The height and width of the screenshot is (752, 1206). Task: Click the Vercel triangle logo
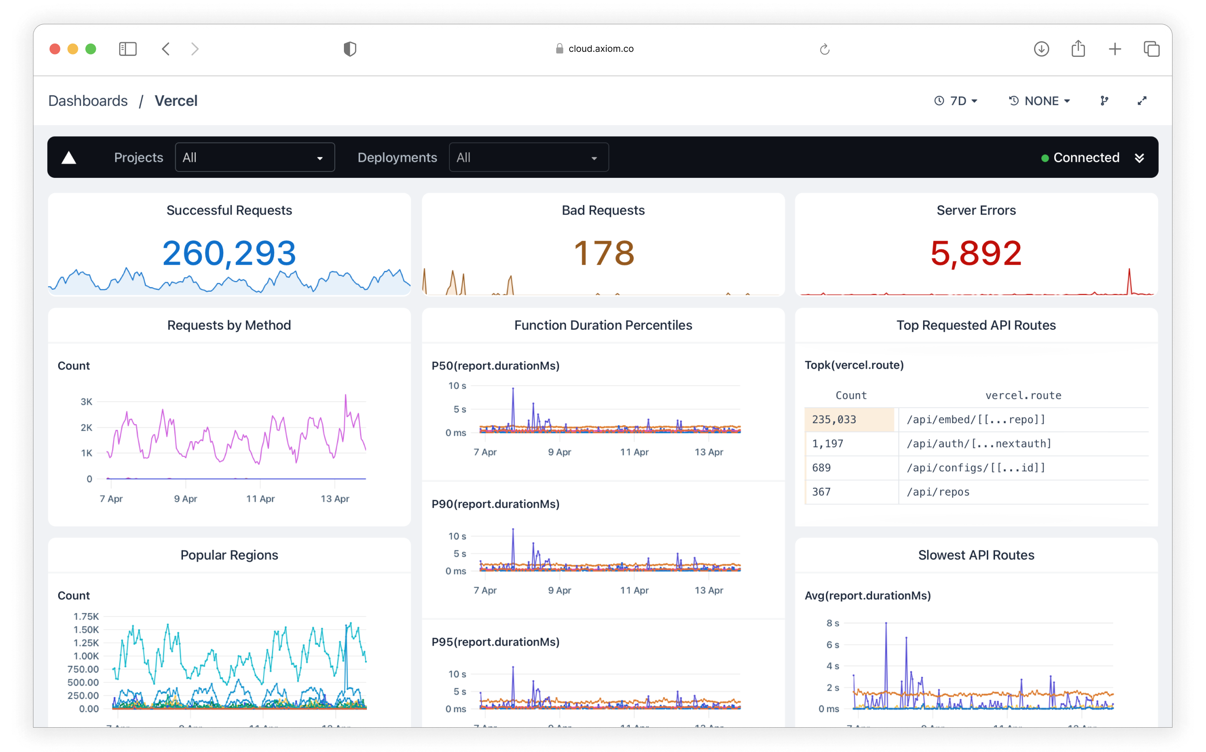click(69, 158)
